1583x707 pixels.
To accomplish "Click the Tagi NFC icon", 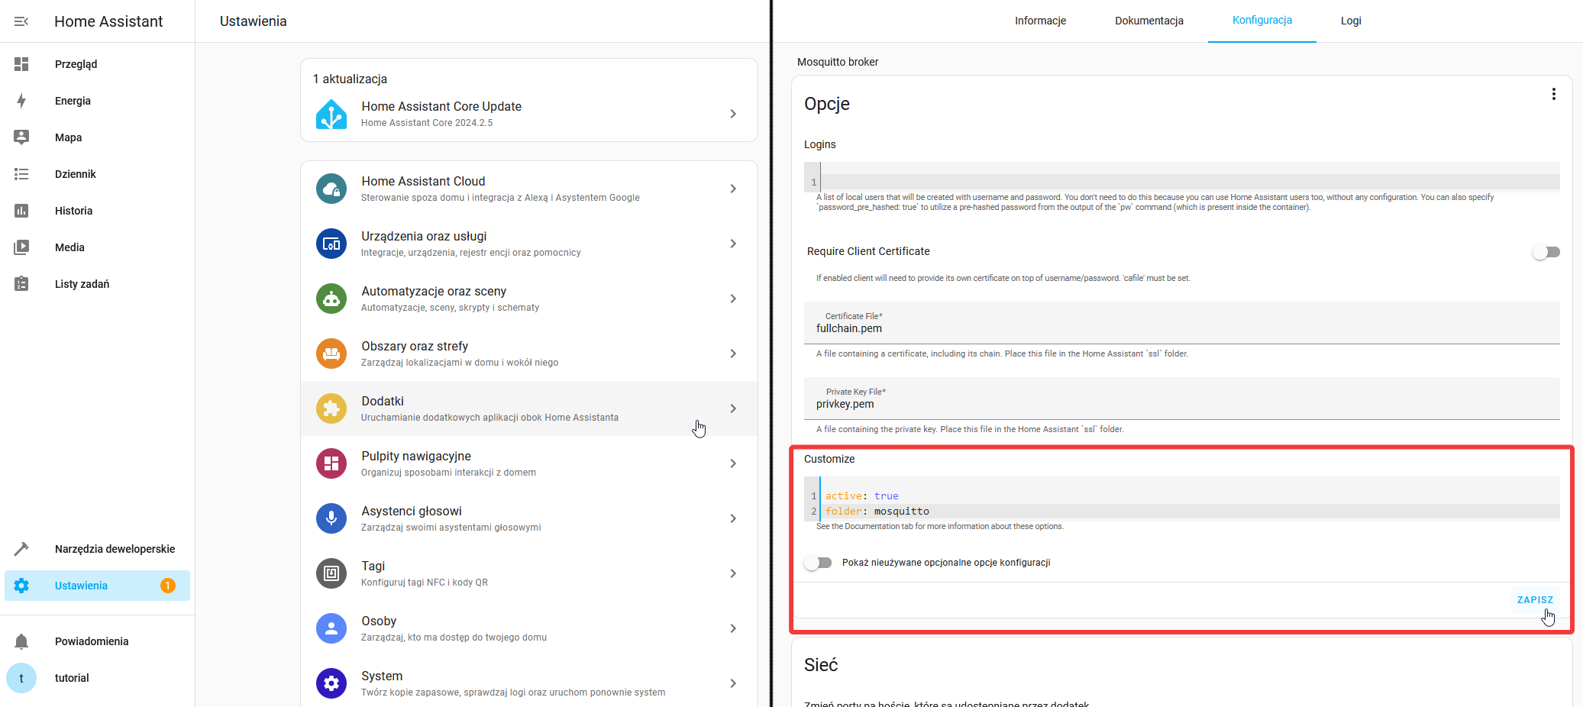I will 331,573.
